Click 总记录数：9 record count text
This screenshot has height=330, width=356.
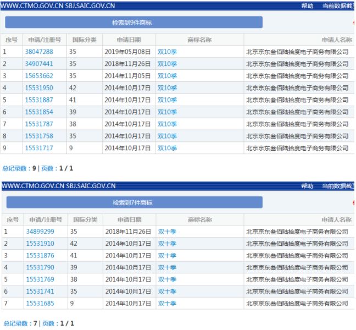click(x=19, y=168)
